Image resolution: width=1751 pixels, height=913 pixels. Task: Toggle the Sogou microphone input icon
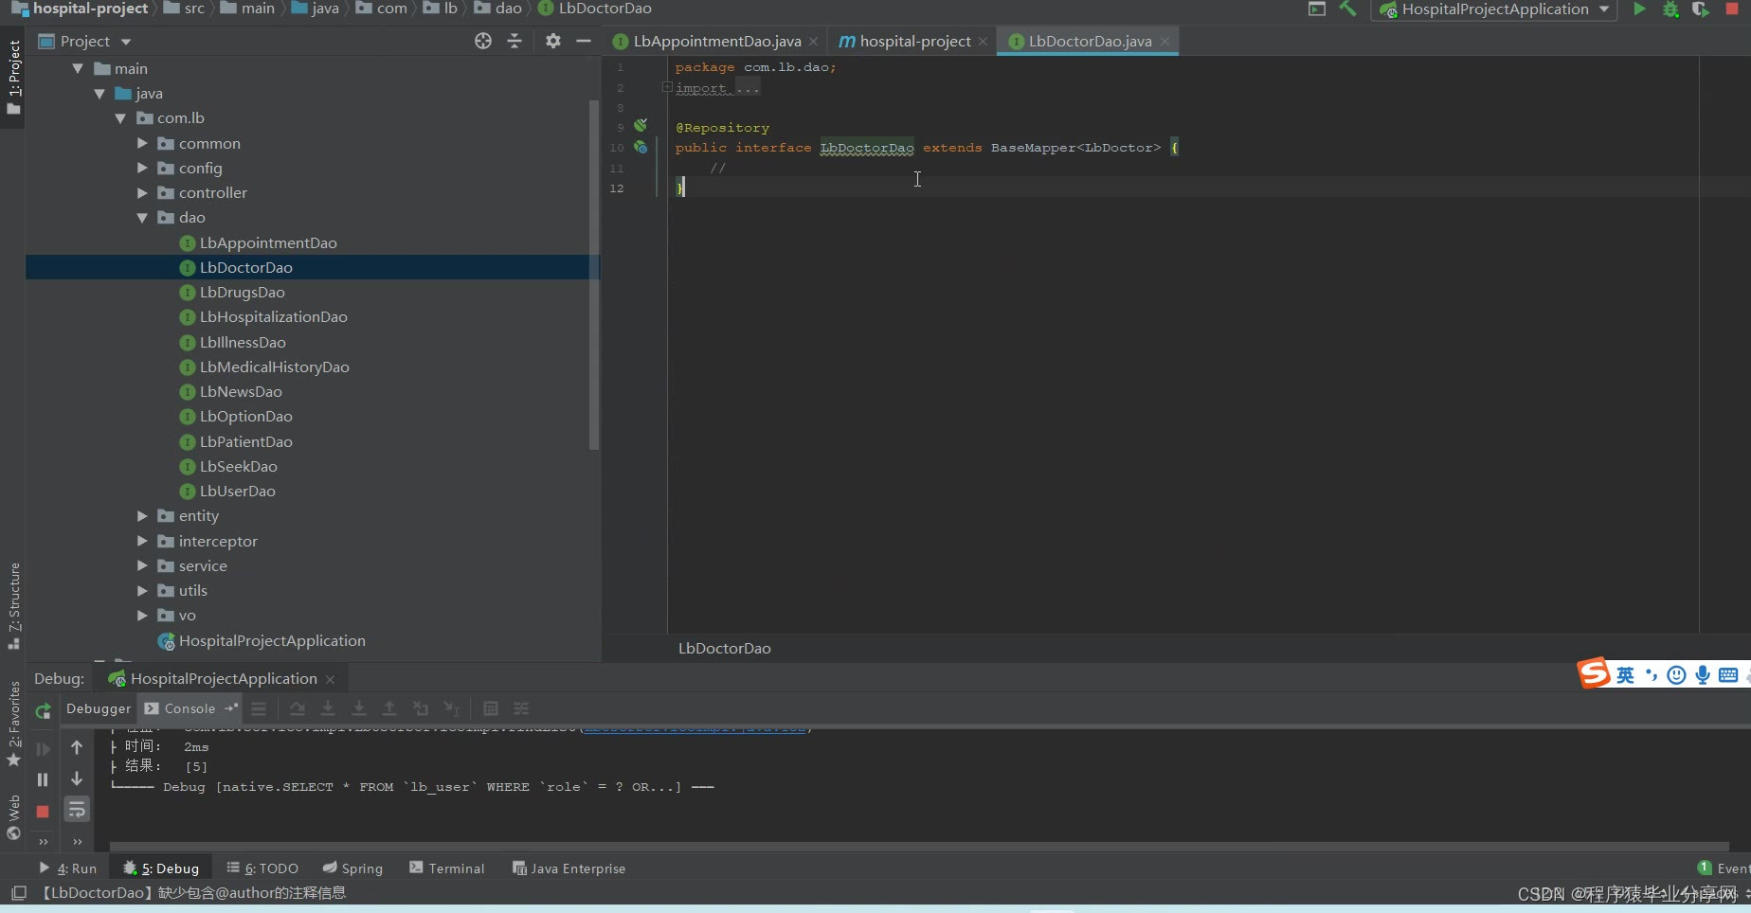coord(1702,675)
